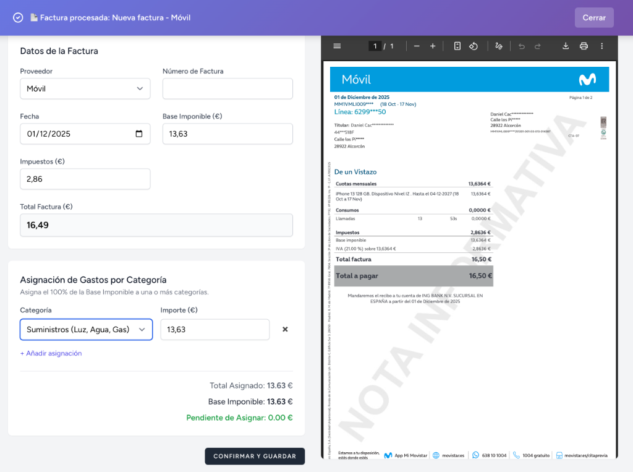Click the 'Asignación de Gastos por Categoría' heading
This screenshot has height=472, width=633.
click(x=93, y=280)
